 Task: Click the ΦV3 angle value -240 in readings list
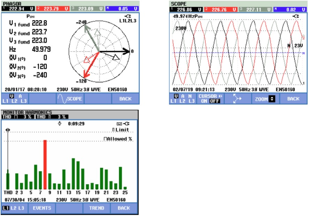coord(40,75)
